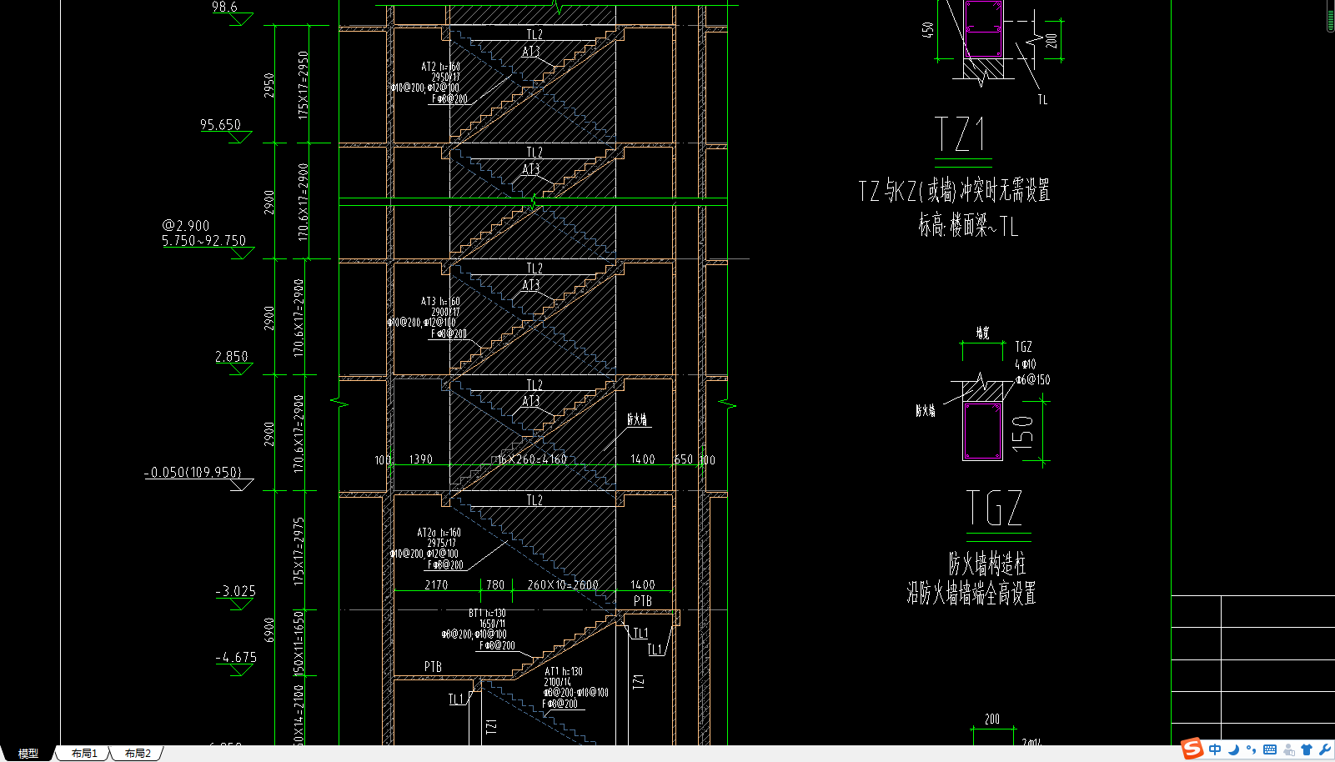
Task: Select the Φ6@150 stirrup annotation
Action: (1032, 380)
